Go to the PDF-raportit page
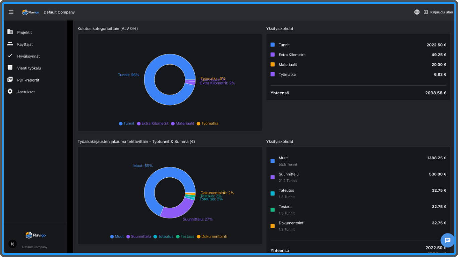The image size is (458, 257). (x=28, y=80)
